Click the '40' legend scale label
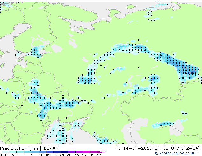This screenshot has width=202, height=156. (x=84, y=155)
